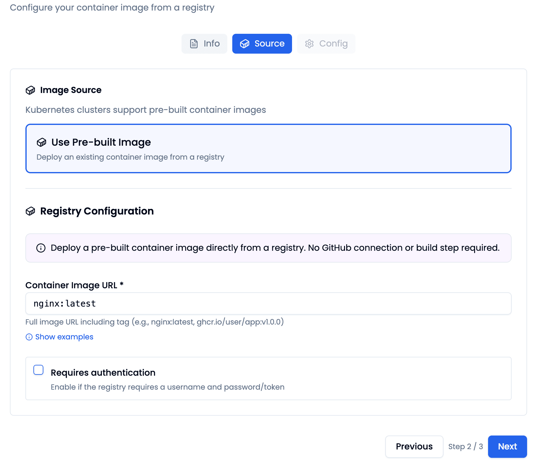Click the info circle icon in the registry notice banner
This screenshot has width=537, height=460.
point(41,248)
